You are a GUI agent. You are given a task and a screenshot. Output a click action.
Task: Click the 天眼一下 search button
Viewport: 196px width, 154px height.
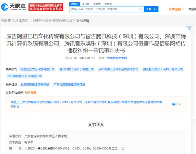(x=151, y=9)
